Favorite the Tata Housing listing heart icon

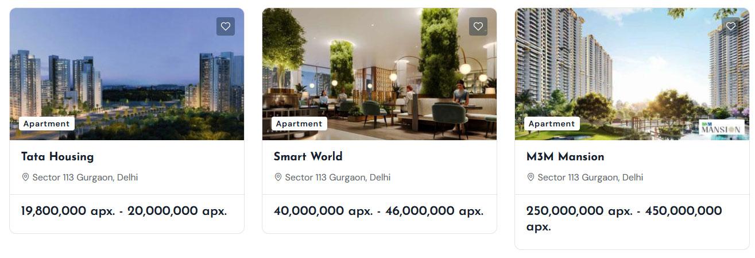coord(226,26)
